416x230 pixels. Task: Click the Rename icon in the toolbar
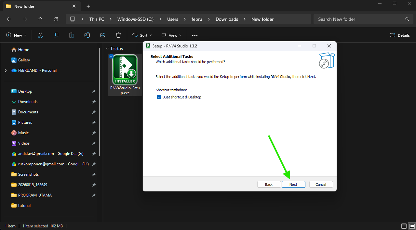coord(87,35)
